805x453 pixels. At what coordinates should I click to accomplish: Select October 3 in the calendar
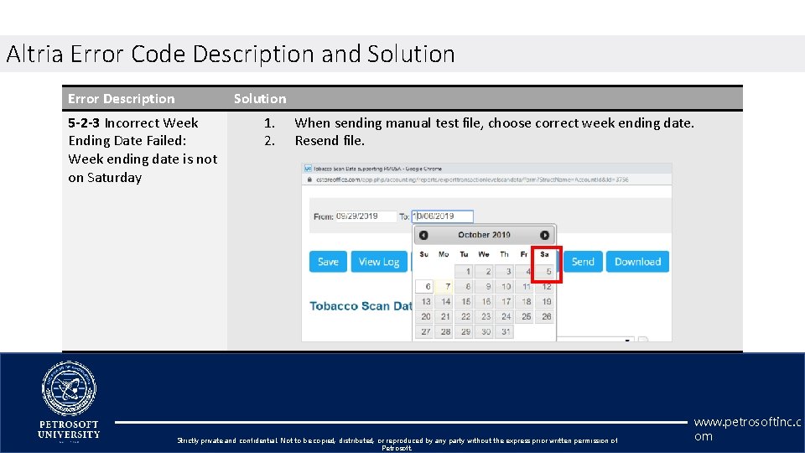[505, 271]
